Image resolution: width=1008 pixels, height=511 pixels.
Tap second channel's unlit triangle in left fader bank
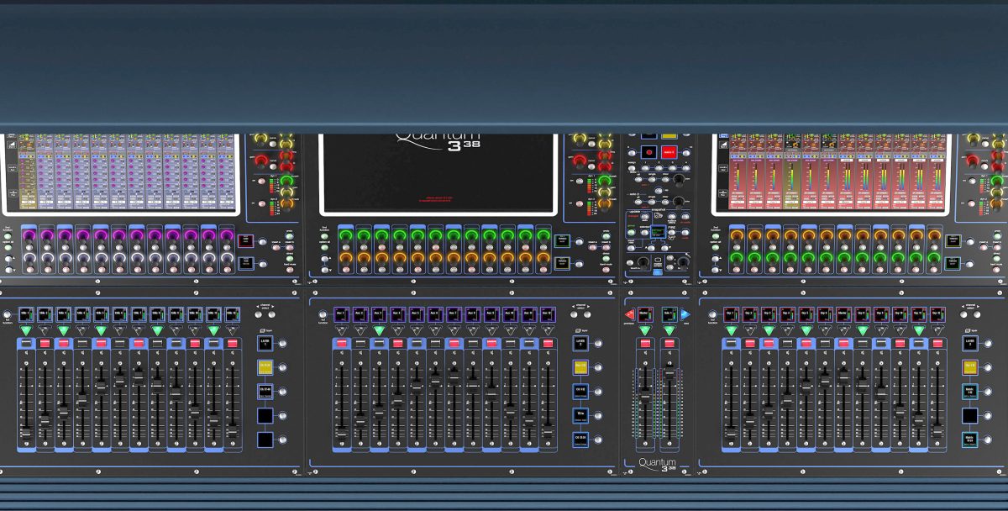pos(45,330)
